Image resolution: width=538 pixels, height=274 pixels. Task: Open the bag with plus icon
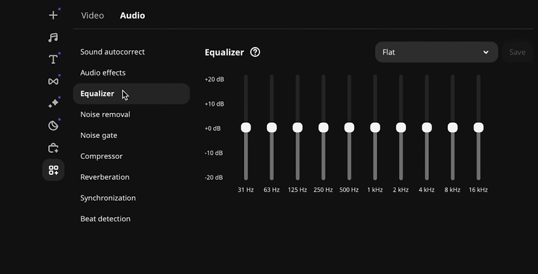pyautogui.click(x=53, y=148)
